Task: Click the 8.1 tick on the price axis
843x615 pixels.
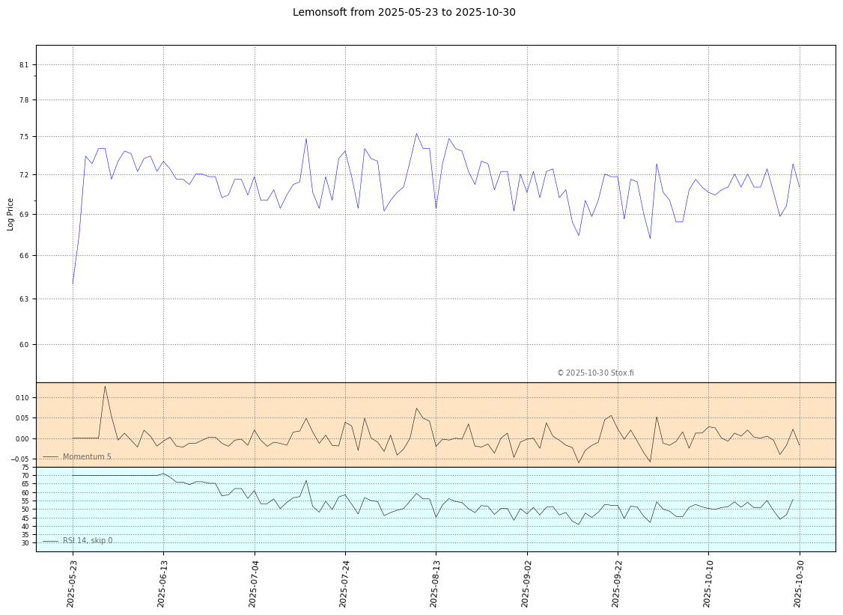Action: pos(24,65)
